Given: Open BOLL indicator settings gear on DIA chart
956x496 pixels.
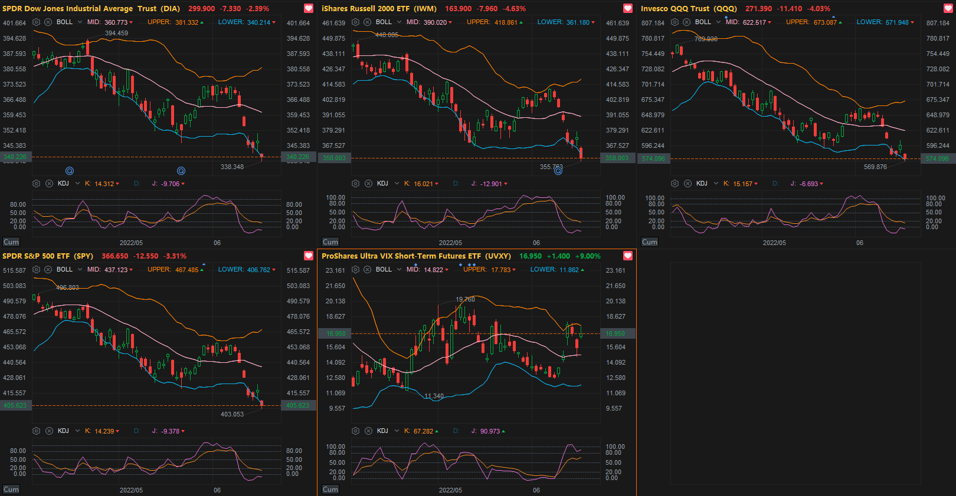Looking at the screenshot, I should click(x=37, y=22).
